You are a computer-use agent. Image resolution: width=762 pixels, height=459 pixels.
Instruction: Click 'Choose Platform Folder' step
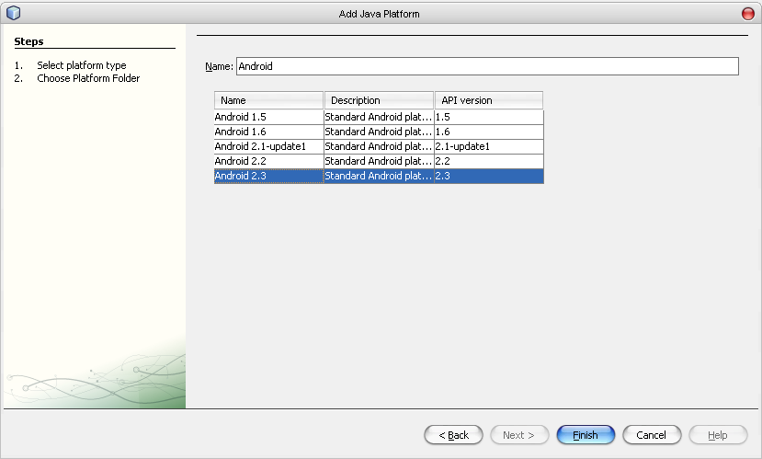88,78
